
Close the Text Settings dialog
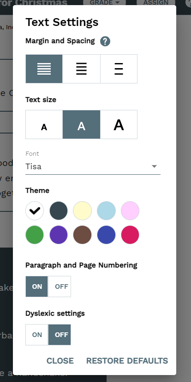[x=60, y=361]
